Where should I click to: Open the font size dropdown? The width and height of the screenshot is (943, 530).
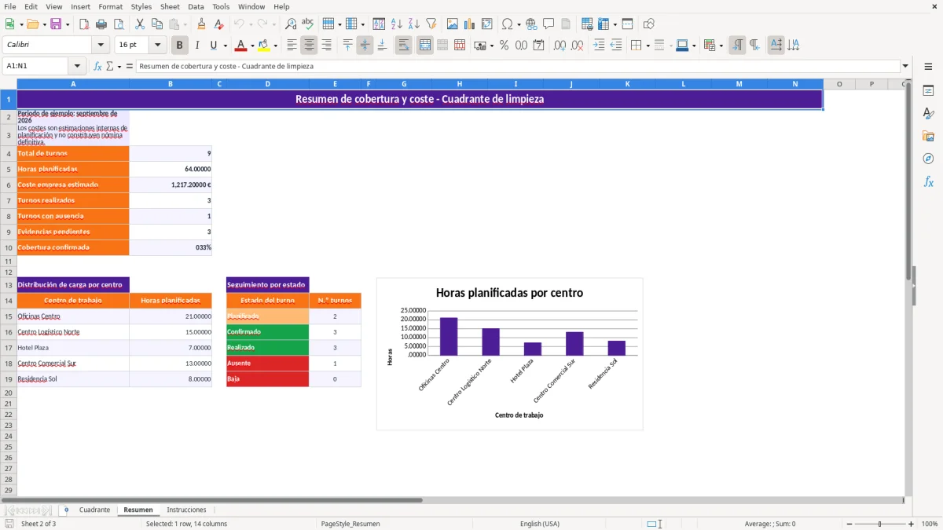[158, 46]
